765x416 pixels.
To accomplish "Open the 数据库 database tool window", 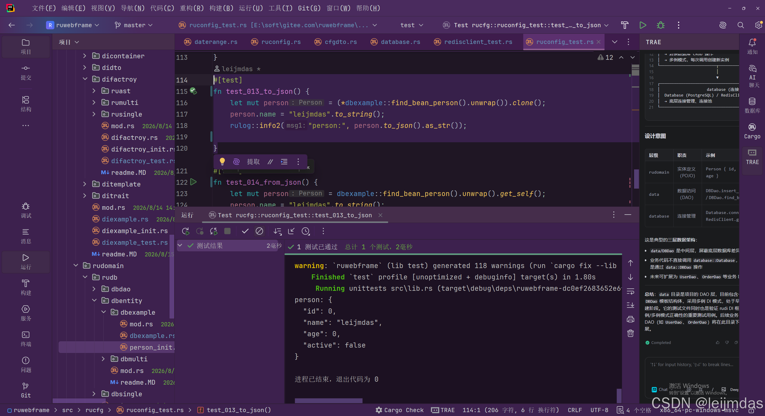I will click(x=752, y=105).
